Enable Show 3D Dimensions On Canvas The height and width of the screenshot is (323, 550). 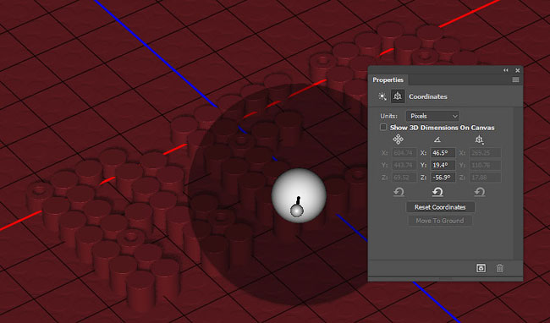coord(383,127)
